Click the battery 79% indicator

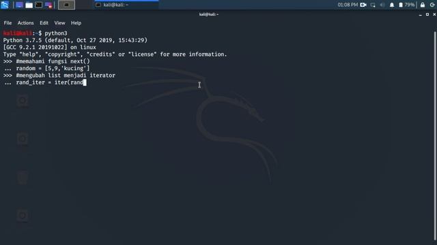pos(407,5)
